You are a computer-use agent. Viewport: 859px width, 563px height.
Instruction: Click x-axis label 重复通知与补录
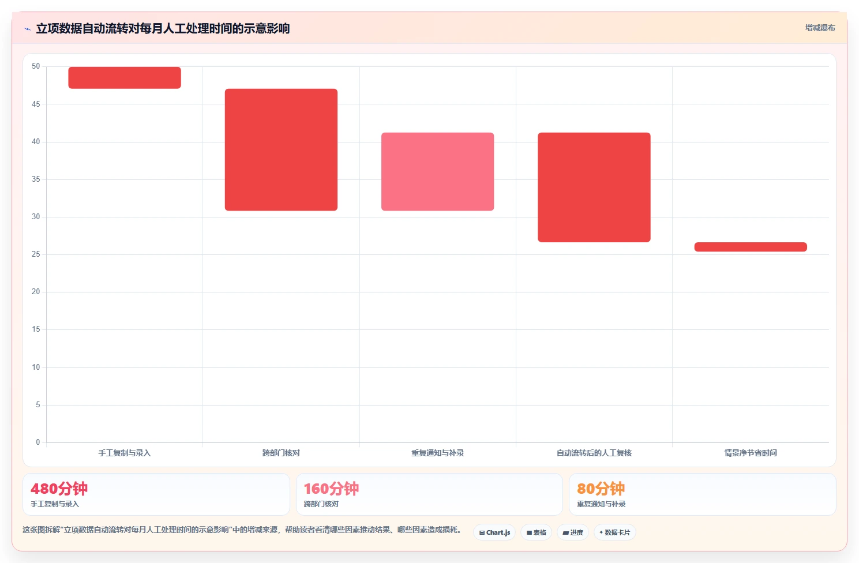pos(437,453)
